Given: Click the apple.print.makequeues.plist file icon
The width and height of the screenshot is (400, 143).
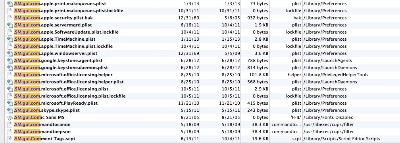Looking at the screenshot, I should point(10,4).
